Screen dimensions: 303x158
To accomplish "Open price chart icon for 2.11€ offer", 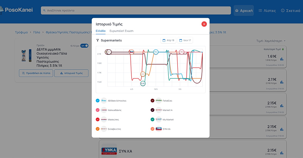I will coord(282,82).
